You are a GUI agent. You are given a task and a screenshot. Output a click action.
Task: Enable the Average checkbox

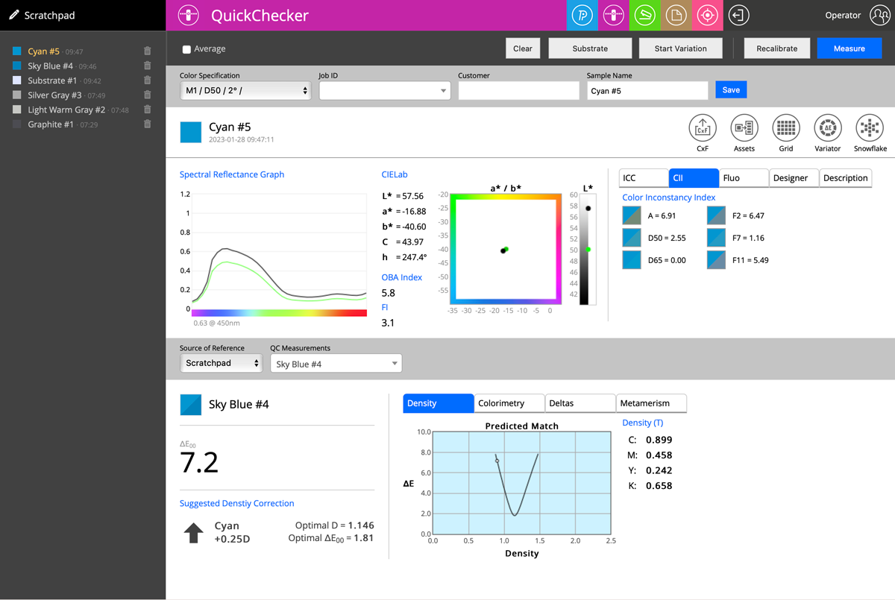(186, 49)
